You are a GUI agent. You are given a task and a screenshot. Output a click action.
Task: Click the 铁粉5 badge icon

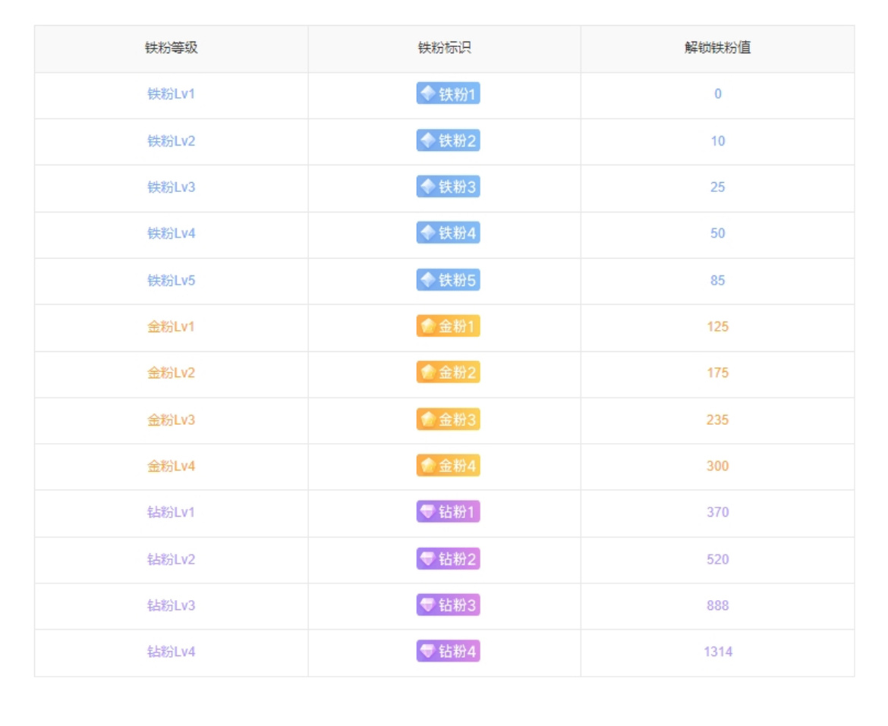coord(448,279)
